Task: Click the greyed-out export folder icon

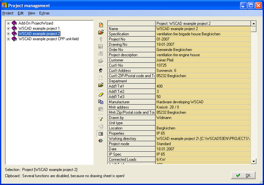Action: pos(101,61)
